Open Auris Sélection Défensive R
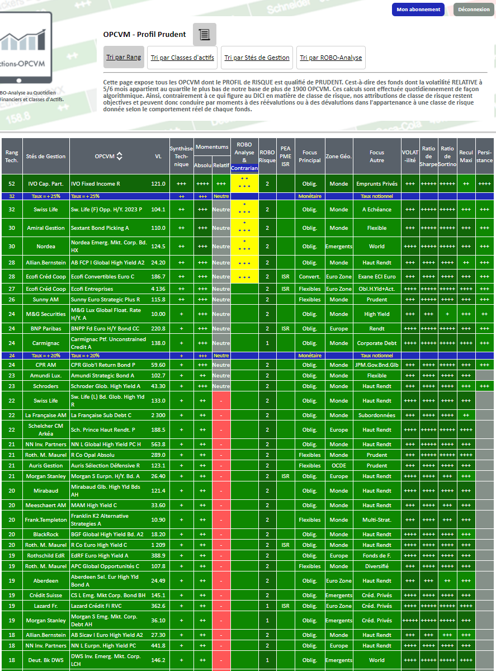Image resolution: width=496 pixels, height=671 pixels. coord(105,466)
